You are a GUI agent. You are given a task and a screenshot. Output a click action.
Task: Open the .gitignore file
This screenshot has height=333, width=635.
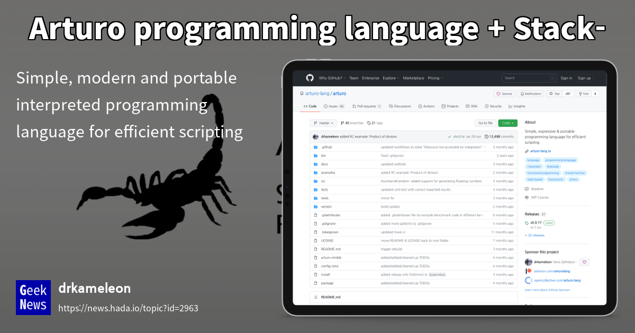pyautogui.click(x=328, y=224)
